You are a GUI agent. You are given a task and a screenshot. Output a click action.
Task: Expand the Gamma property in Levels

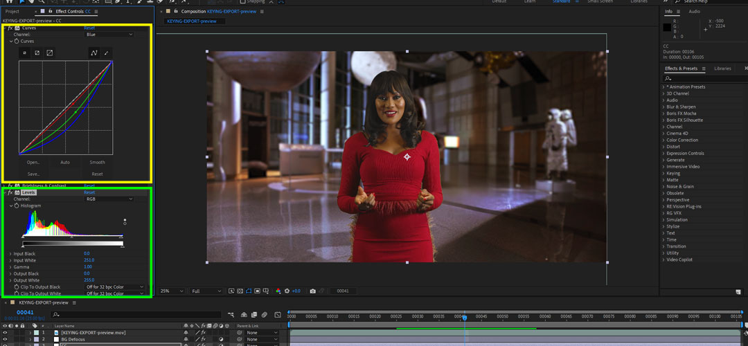[x=10, y=267]
